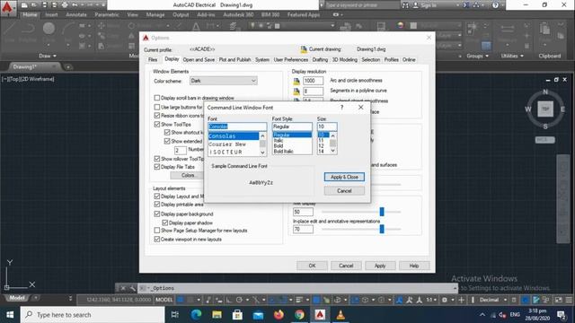Click Apply & Close in font dialog
The image size is (575, 323).
coord(344,177)
